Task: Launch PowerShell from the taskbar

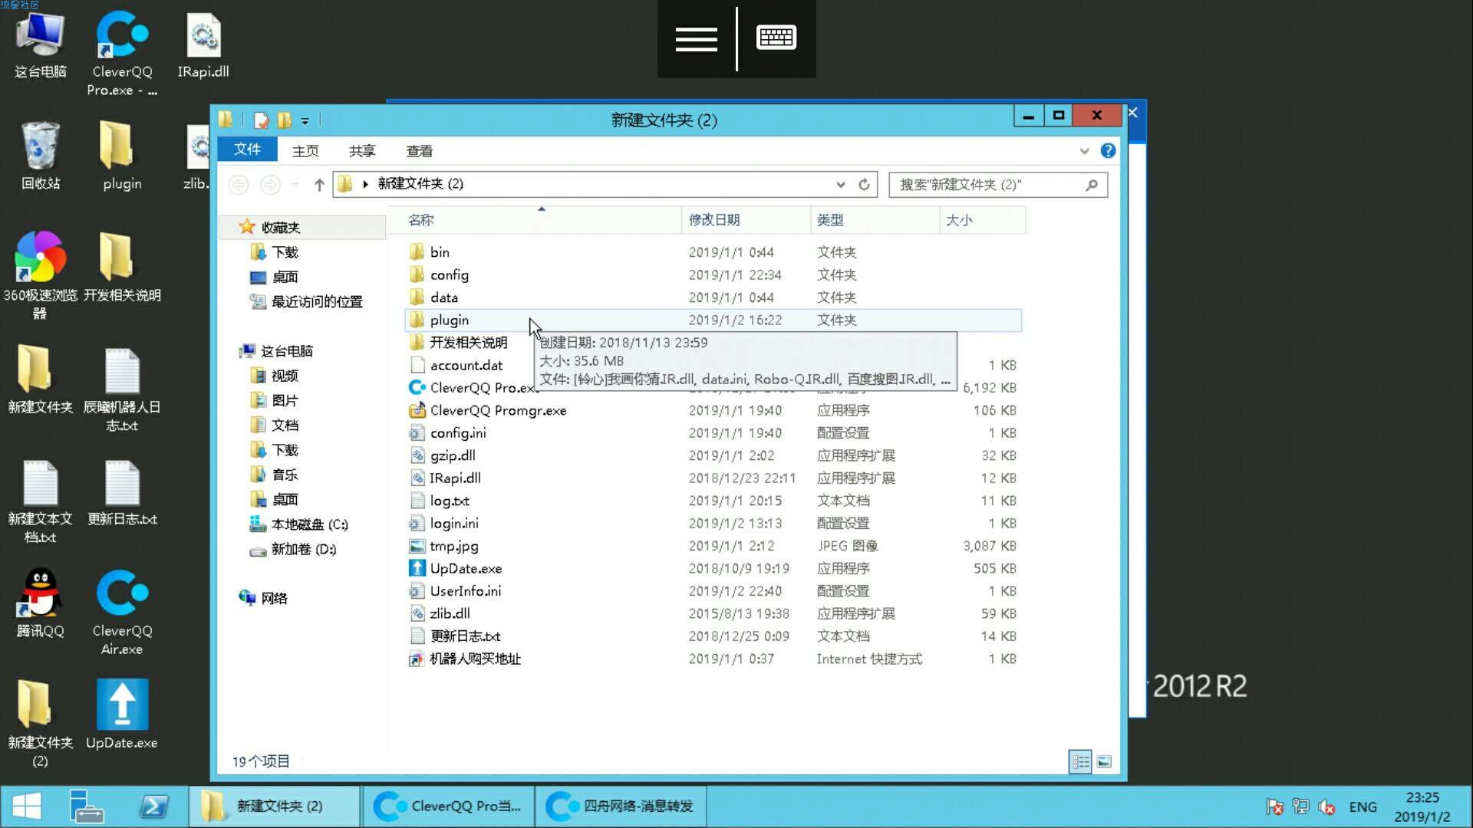Action: point(154,807)
